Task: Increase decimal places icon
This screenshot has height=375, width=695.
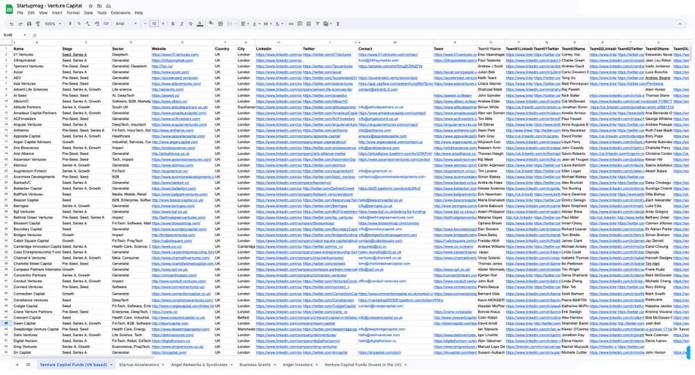Action: (97, 24)
